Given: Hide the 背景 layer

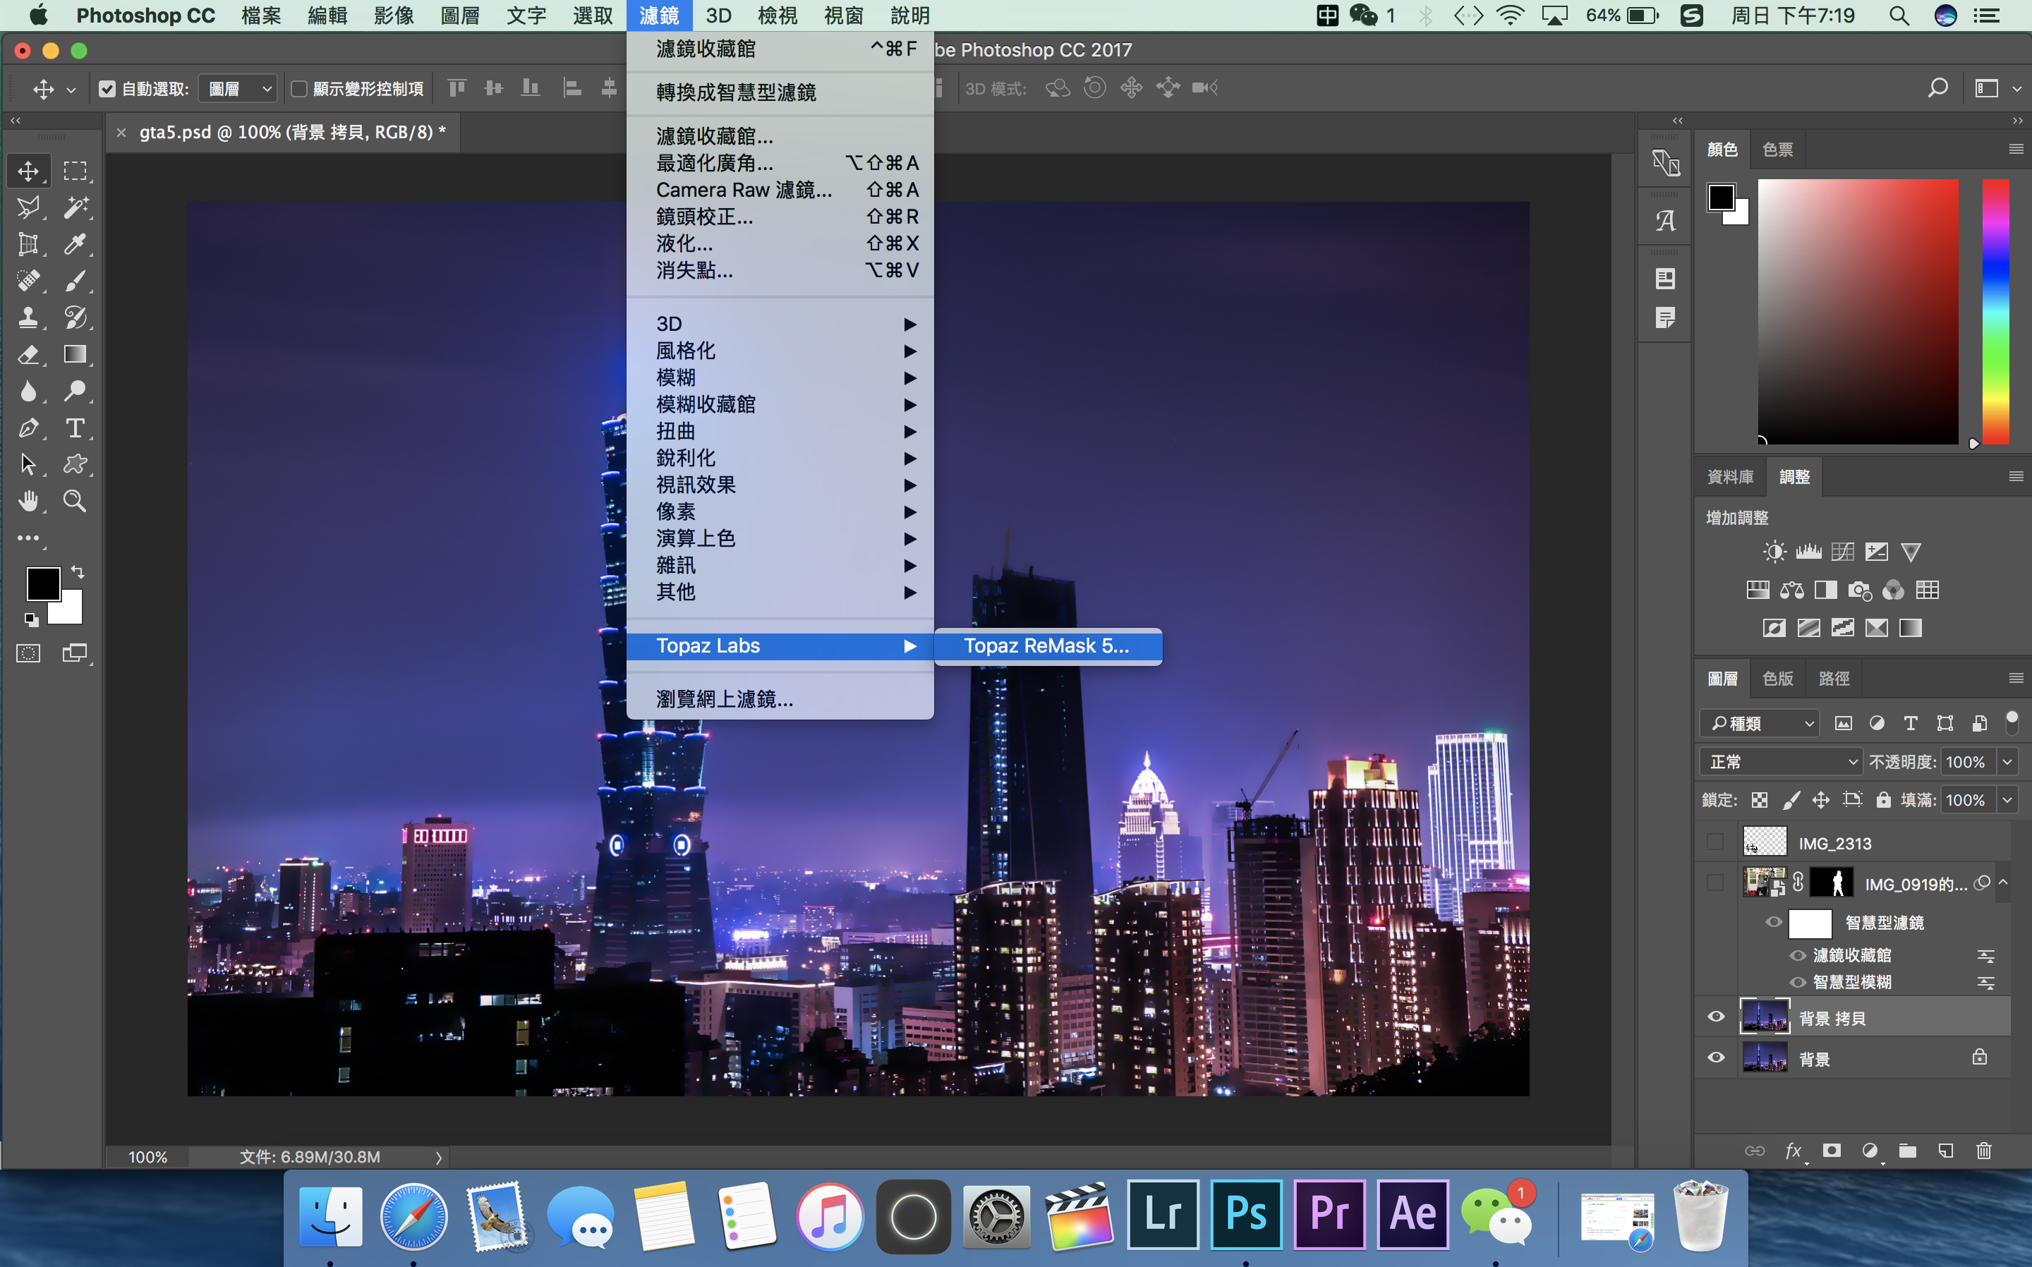Looking at the screenshot, I should (1716, 1057).
